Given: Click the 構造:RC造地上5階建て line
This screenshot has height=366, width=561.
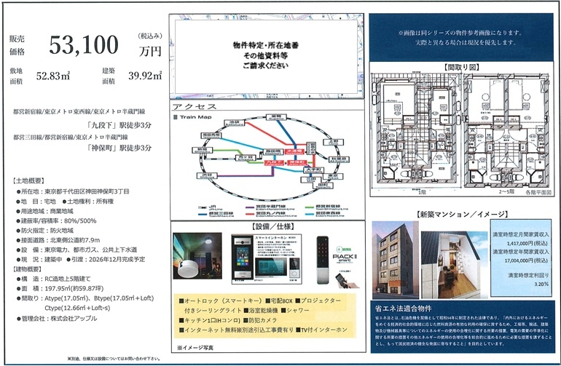Looking at the screenshot, I should tap(54, 279).
